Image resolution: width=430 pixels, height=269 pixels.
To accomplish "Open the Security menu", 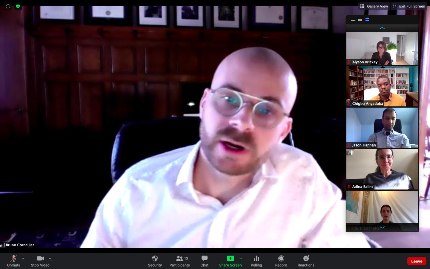I will pyautogui.click(x=155, y=261).
